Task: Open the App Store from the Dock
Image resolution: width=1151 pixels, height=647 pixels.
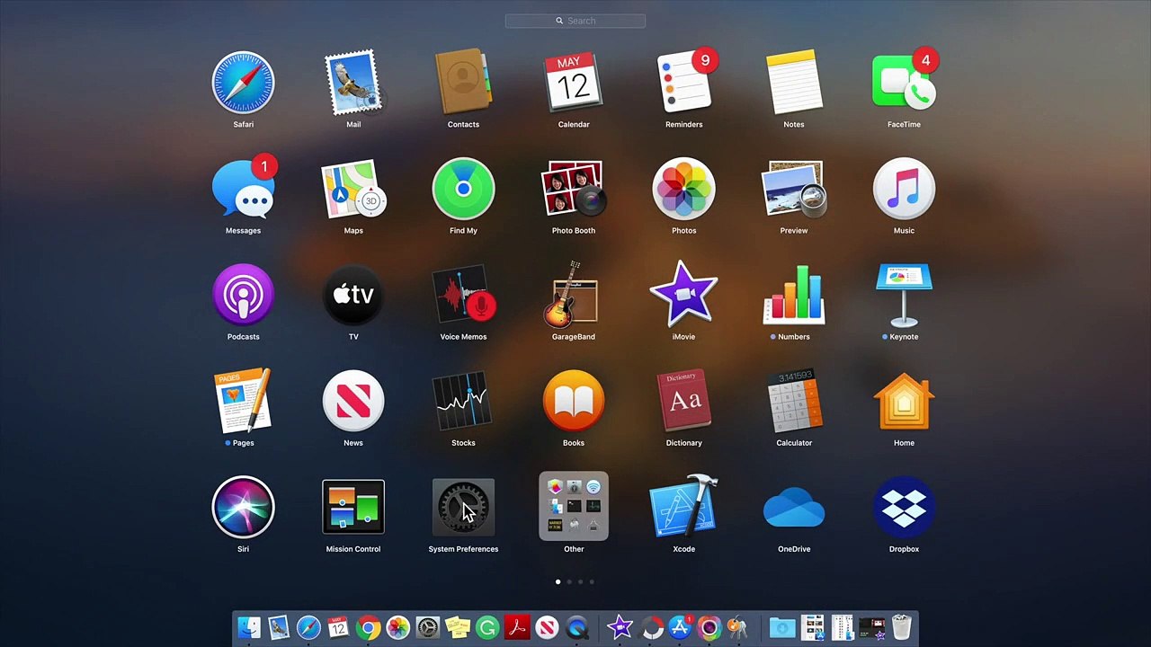Action: coord(680,627)
